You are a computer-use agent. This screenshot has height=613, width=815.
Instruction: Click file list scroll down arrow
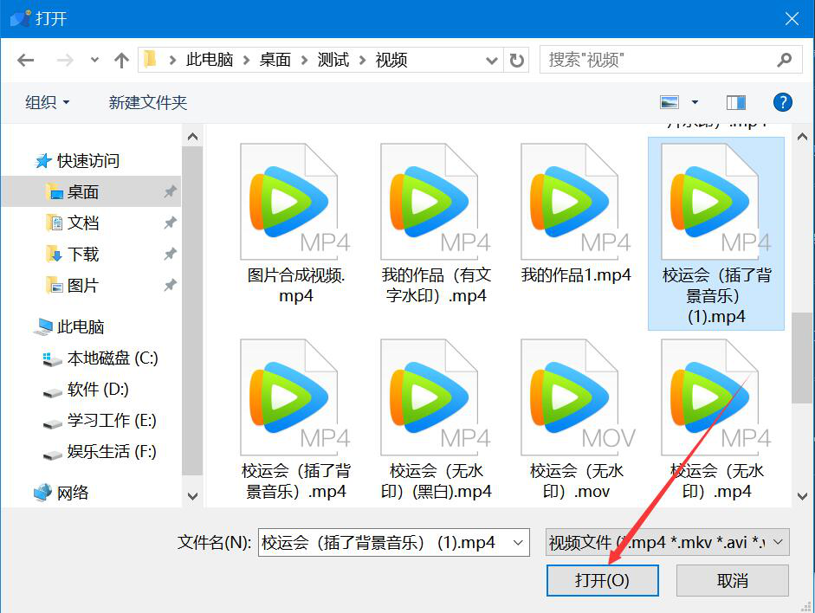click(802, 496)
